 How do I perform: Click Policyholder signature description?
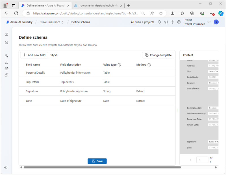coord(74,91)
